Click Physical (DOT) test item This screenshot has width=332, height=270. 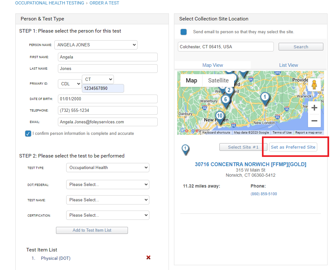tap(55, 258)
